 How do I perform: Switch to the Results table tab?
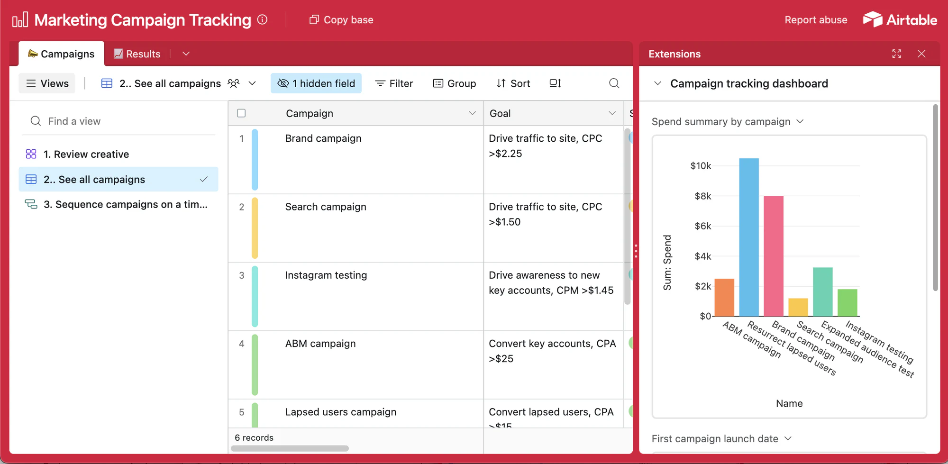click(x=137, y=54)
